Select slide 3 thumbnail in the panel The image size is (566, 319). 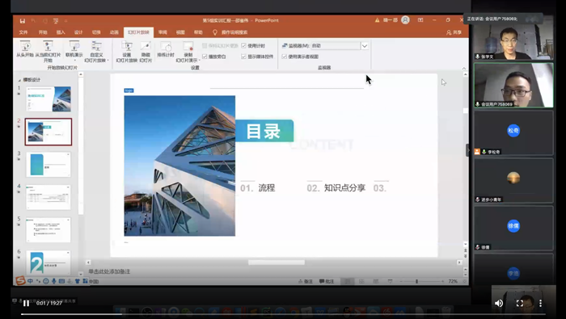pyautogui.click(x=49, y=165)
